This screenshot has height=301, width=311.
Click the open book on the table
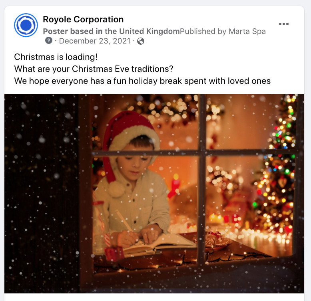click(x=157, y=244)
